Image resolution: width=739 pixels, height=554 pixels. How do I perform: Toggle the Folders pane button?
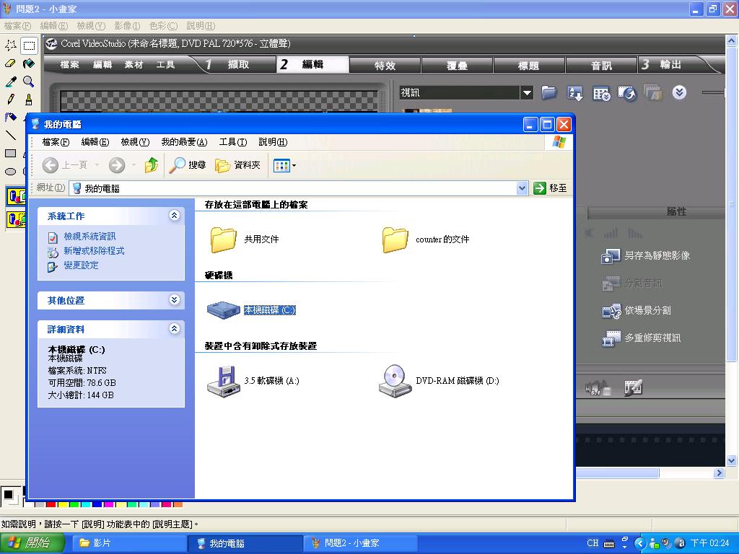[237, 165]
